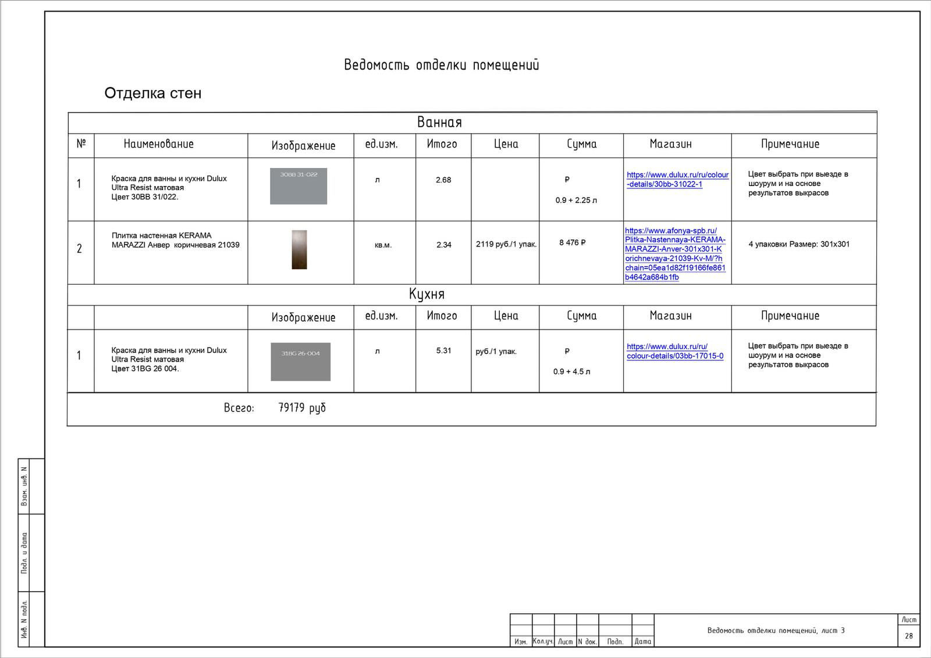Click the 'Кухня' section header
931x658 pixels.
click(427, 294)
